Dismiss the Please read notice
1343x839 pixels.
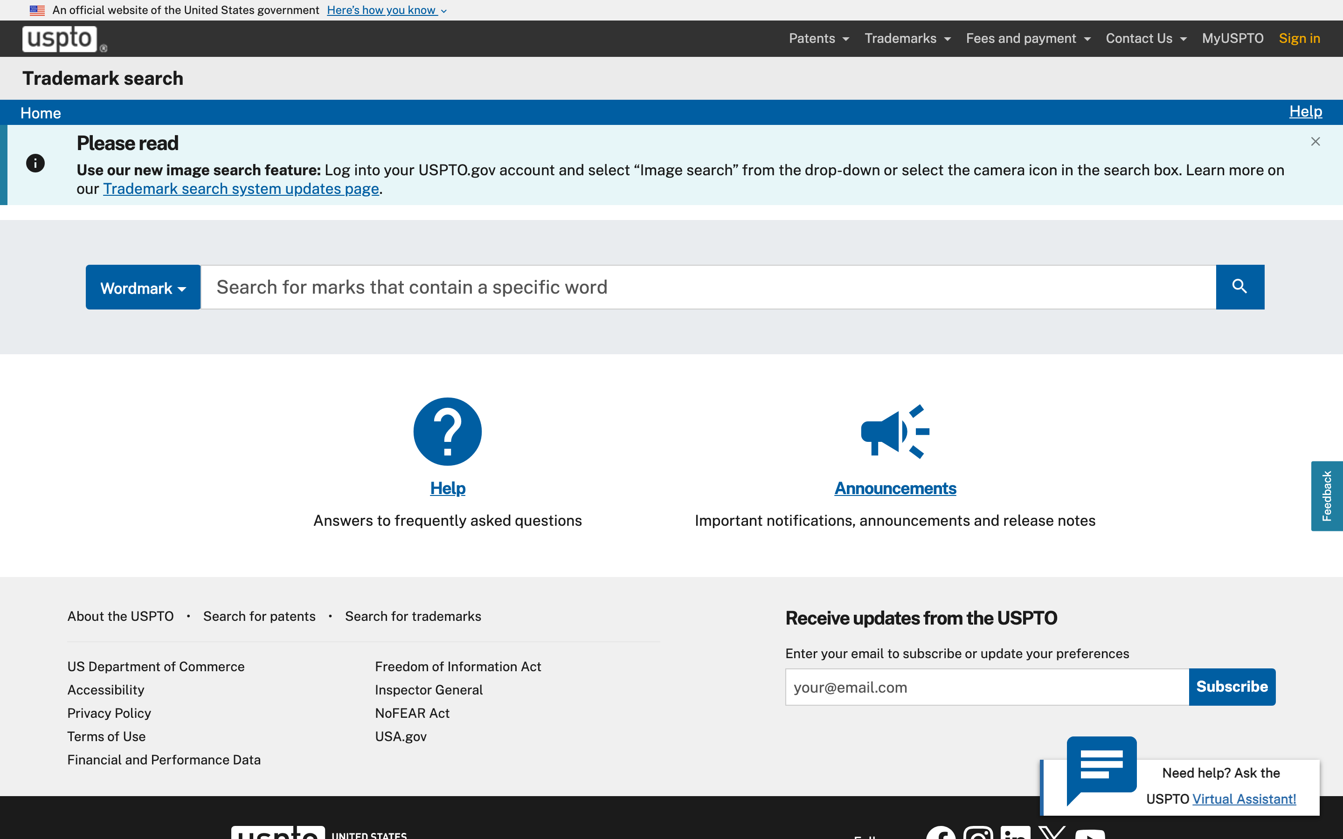(x=1315, y=142)
